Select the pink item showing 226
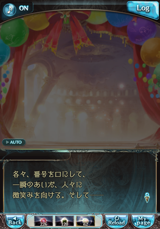160x229 pixels. (x=43, y=221)
